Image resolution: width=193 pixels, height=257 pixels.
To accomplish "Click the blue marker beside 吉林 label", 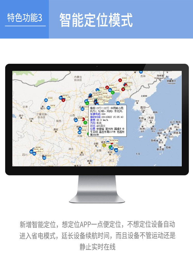I will (141, 72).
